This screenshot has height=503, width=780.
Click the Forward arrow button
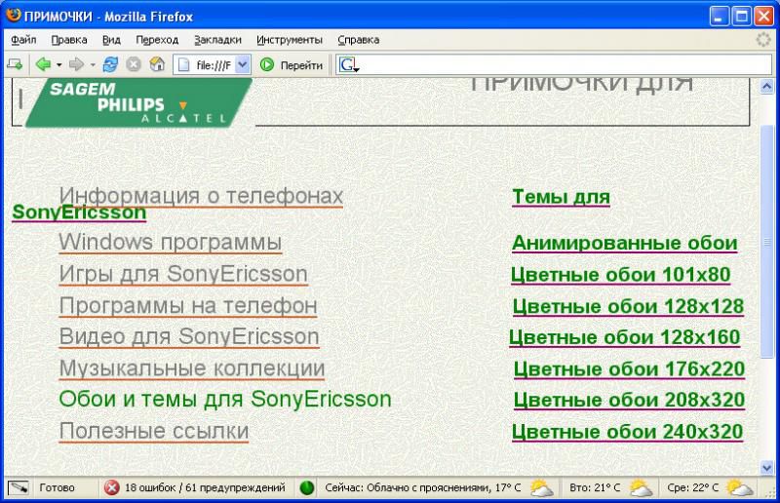[x=76, y=65]
